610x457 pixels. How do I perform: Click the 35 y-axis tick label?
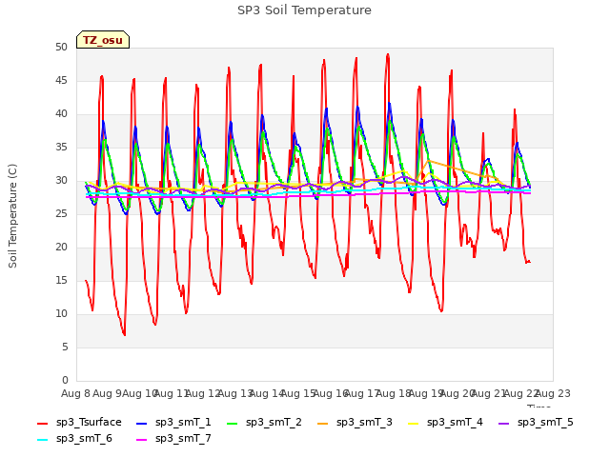[x=61, y=147]
